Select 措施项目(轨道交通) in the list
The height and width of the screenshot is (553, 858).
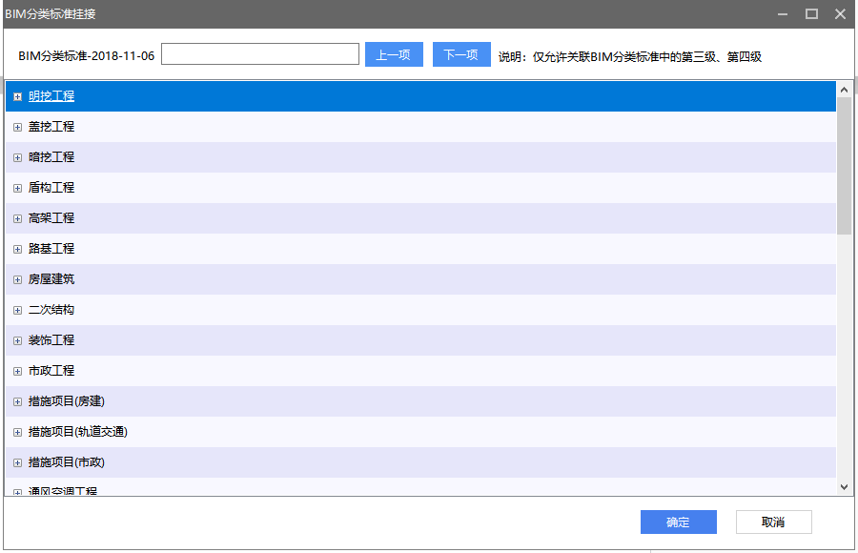coord(78,432)
